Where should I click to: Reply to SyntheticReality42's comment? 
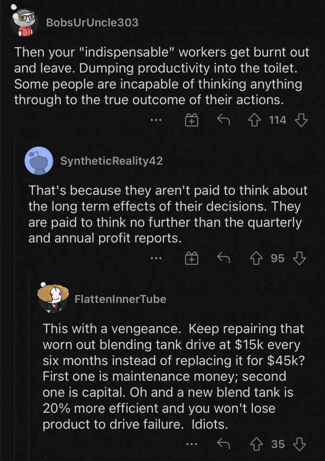tap(223, 258)
